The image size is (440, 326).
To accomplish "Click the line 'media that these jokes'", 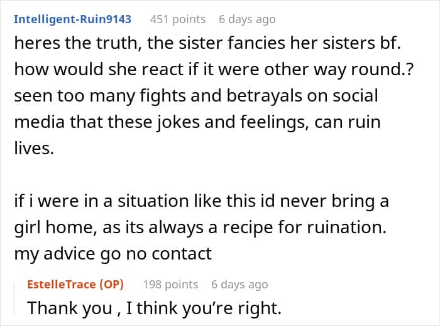I will coord(197,122).
